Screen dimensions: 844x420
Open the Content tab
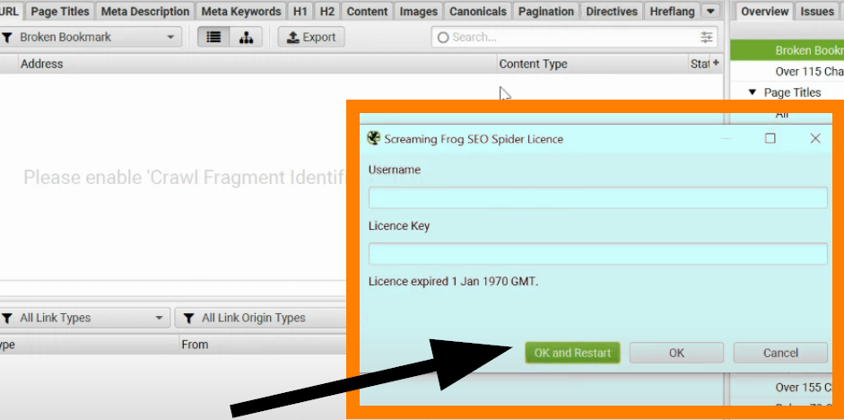[367, 12]
